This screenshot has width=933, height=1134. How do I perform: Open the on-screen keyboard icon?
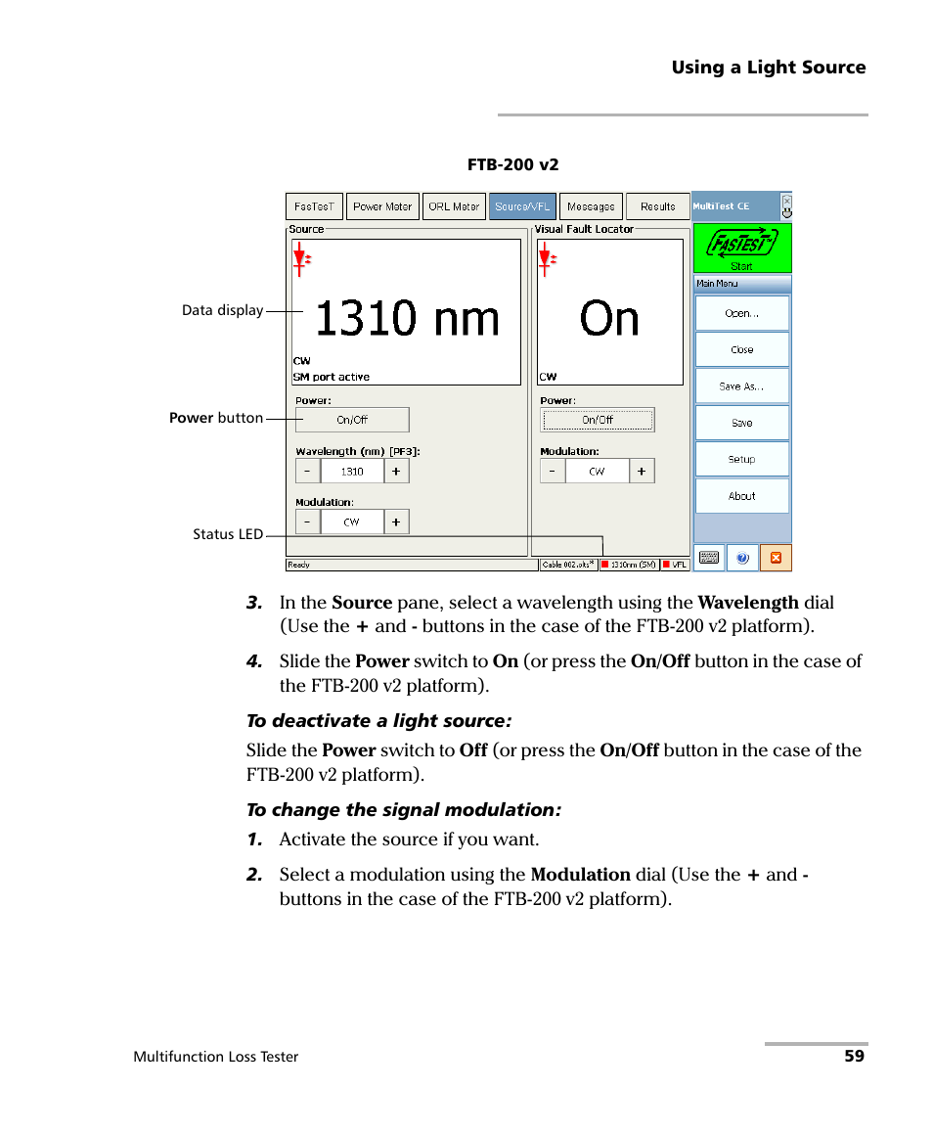(x=709, y=558)
